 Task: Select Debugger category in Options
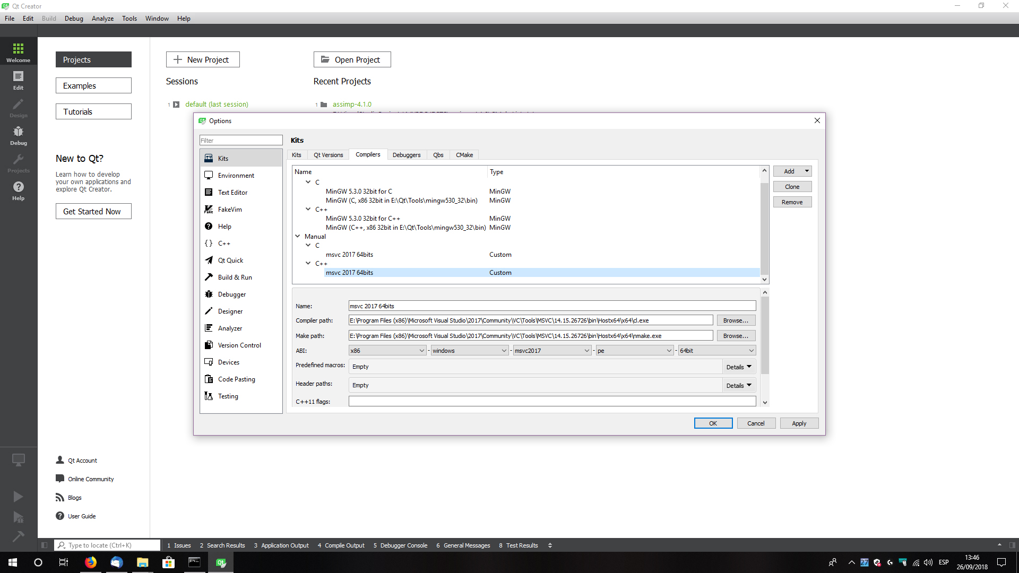(x=241, y=294)
